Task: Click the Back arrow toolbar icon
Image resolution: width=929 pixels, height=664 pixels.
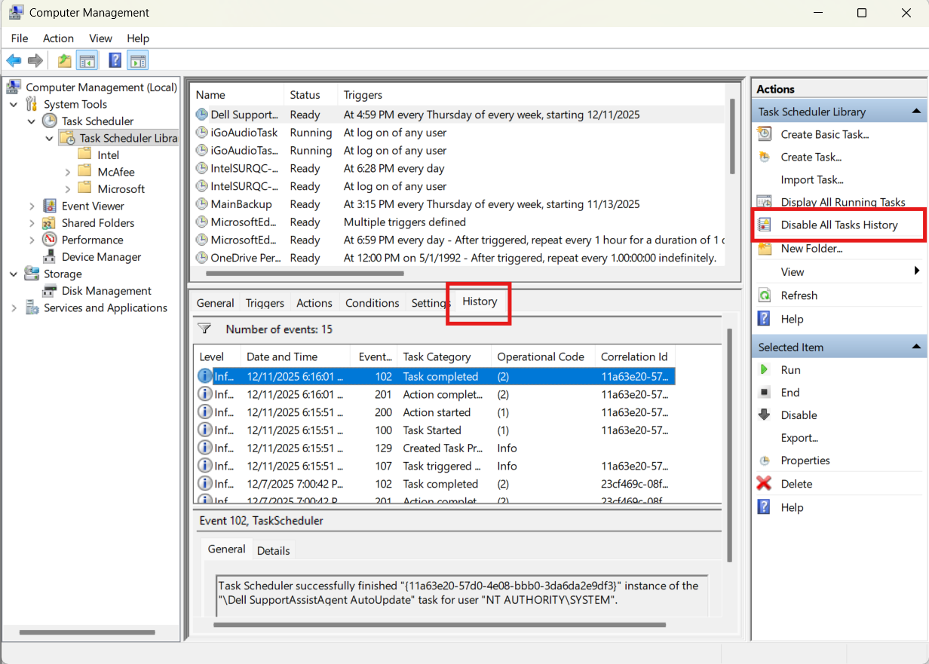Action: (x=14, y=60)
